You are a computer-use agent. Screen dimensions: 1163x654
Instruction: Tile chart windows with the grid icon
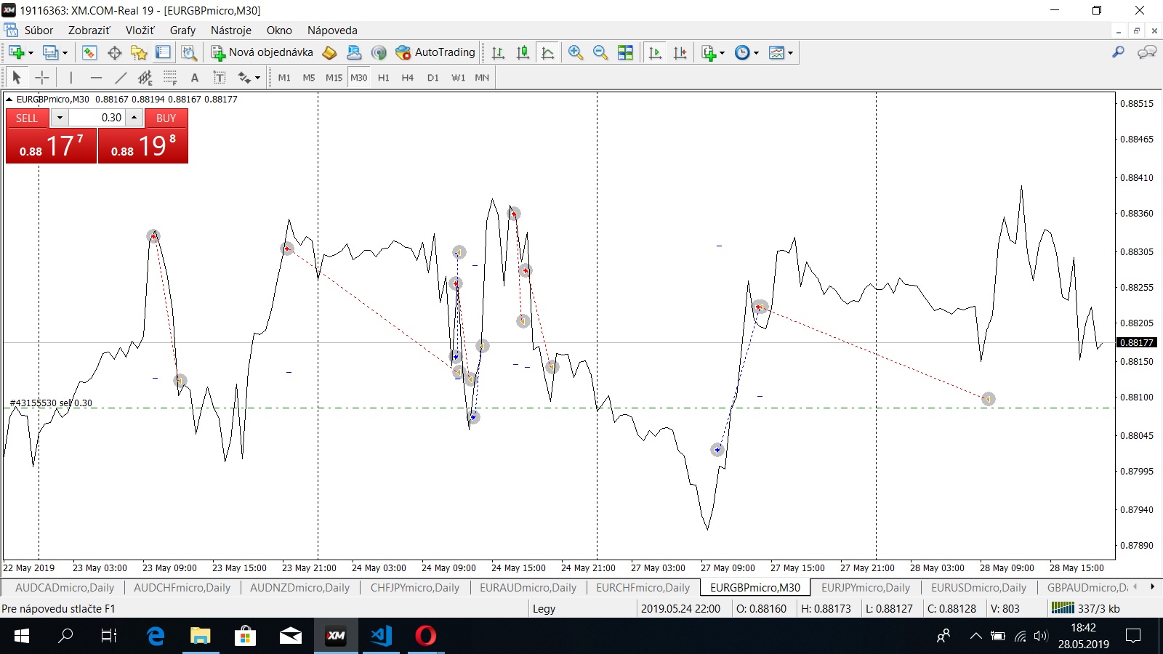(x=625, y=52)
